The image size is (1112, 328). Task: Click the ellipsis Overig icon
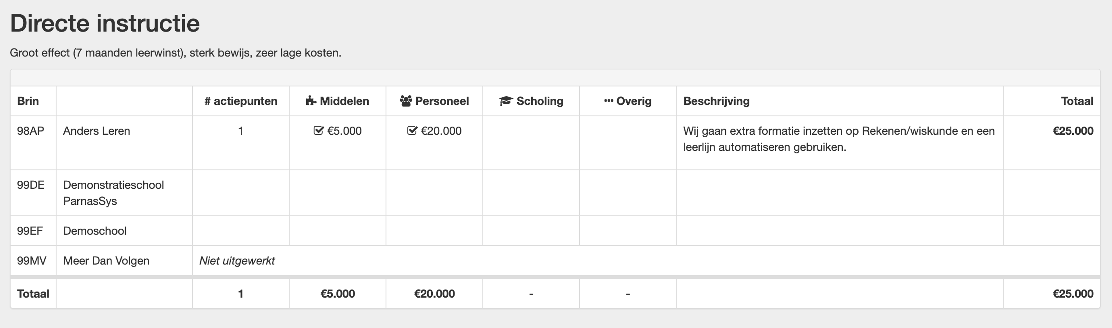tap(609, 101)
